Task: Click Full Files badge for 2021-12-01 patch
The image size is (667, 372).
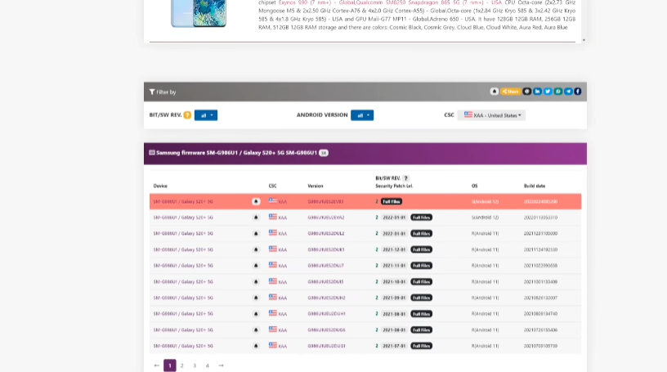Action: [421, 250]
